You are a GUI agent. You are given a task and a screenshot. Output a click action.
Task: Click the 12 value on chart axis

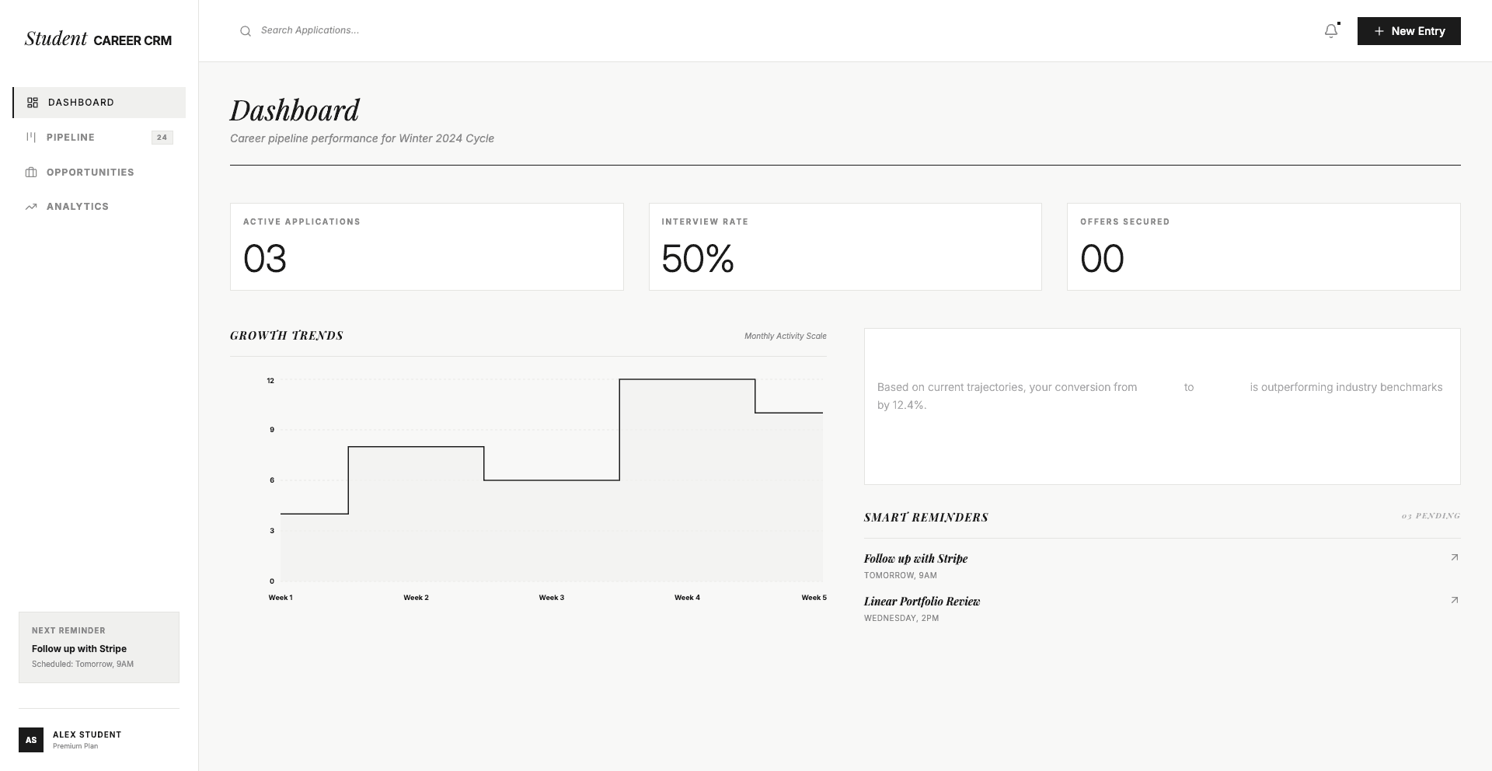pos(270,381)
